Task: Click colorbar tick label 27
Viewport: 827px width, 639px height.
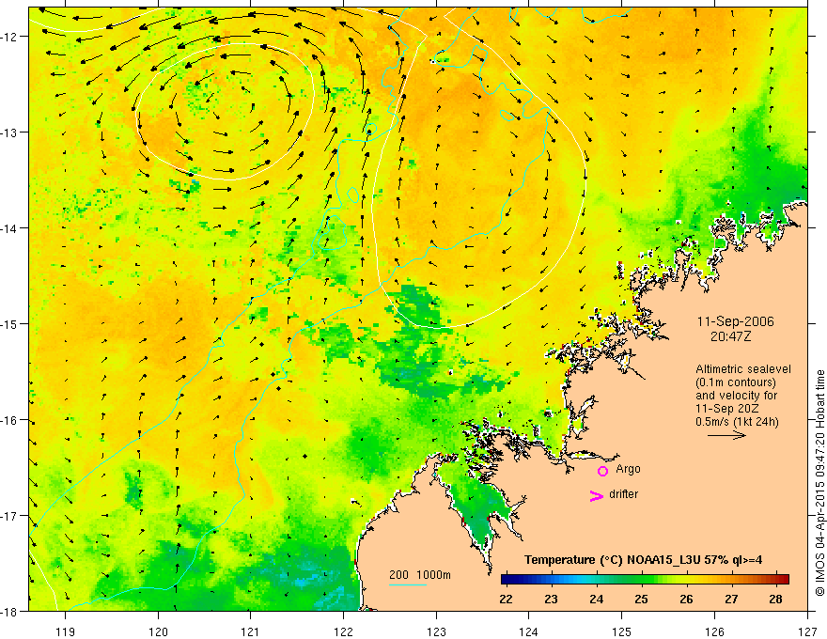Action: click(730, 599)
